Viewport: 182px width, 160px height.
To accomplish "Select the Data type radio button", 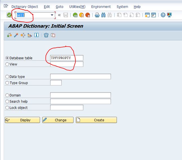I will pyautogui.click(x=7, y=76).
